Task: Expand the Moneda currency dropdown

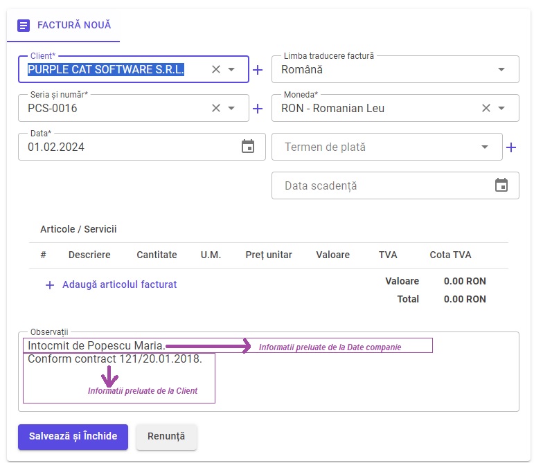Action: 501,108
